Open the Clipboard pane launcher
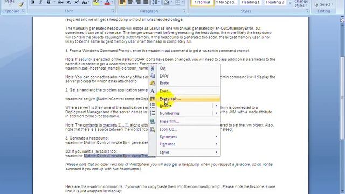This screenshot has height=194, width=345. click(23, 11)
